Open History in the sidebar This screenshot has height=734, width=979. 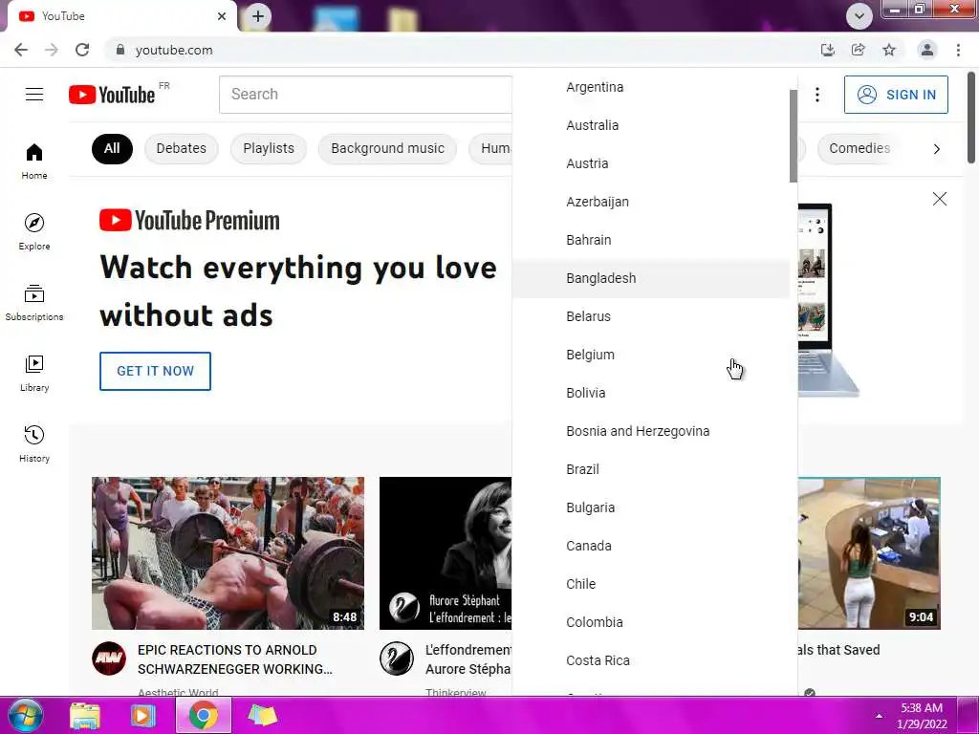pos(34,443)
